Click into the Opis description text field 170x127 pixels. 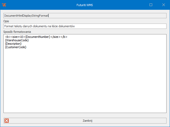pyautogui.click(x=106, y=26)
